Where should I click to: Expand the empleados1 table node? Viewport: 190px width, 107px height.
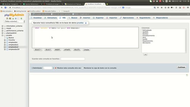click(x=5, y=45)
